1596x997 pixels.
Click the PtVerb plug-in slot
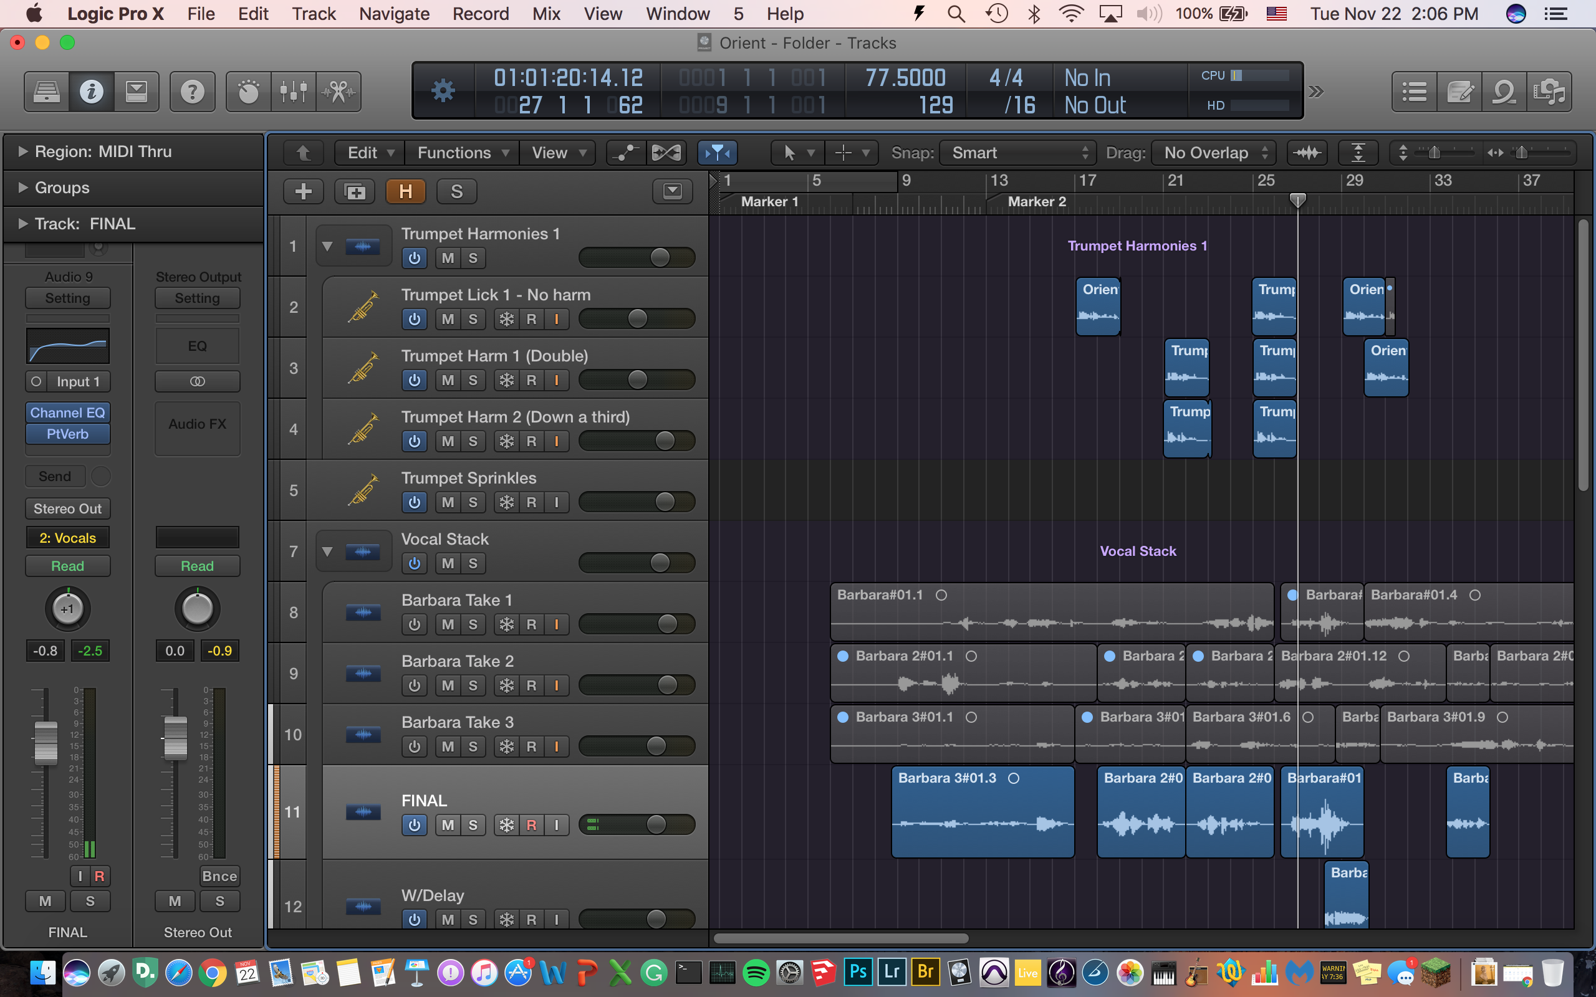coord(67,434)
